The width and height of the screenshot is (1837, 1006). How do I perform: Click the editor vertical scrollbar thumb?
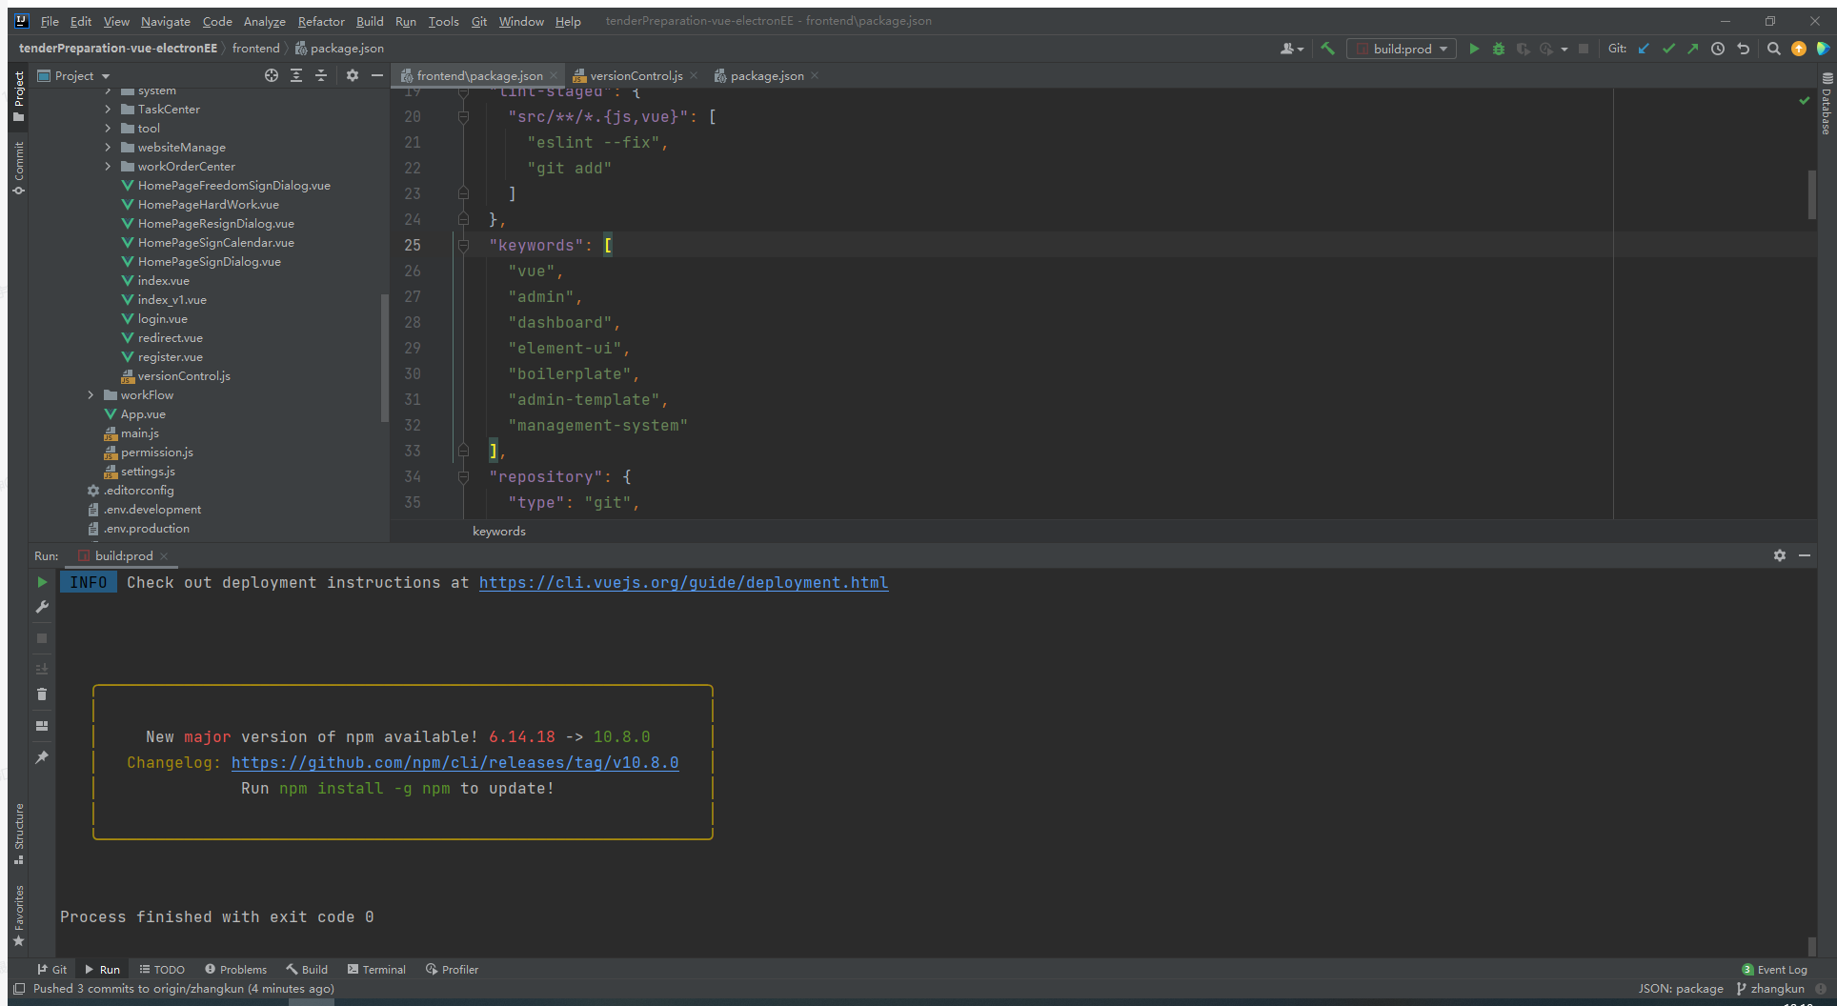pos(1811,194)
